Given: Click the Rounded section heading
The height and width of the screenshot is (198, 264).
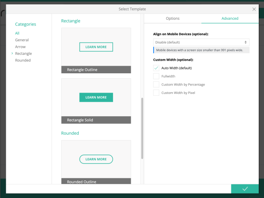Looking at the screenshot, I should pyautogui.click(x=70, y=133).
